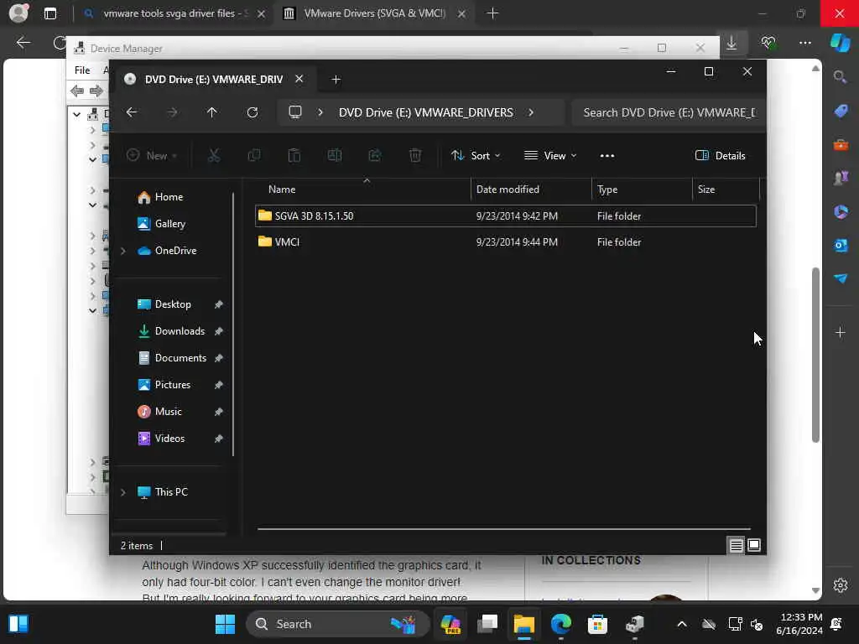Add a new Explorer tab
Screen dimensions: 859x644
point(336,80)
